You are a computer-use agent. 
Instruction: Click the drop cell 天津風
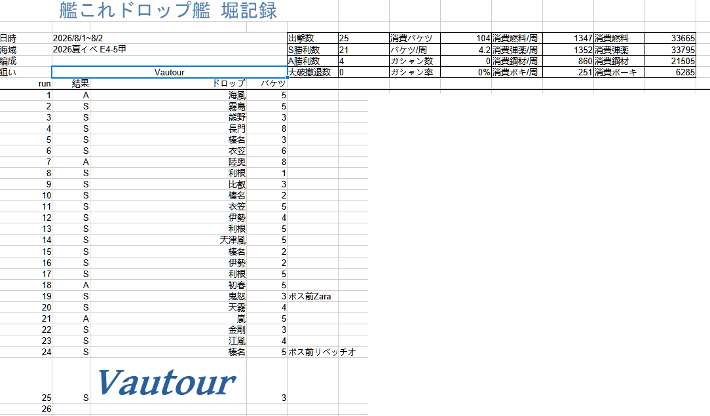click(x=168, y=240)
